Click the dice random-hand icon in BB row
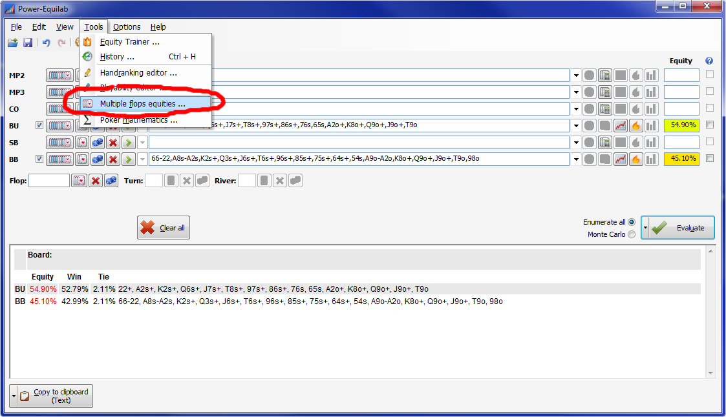The width and height of the screenshot is (726, 417). pyautogui.click(x=98, y=159)
